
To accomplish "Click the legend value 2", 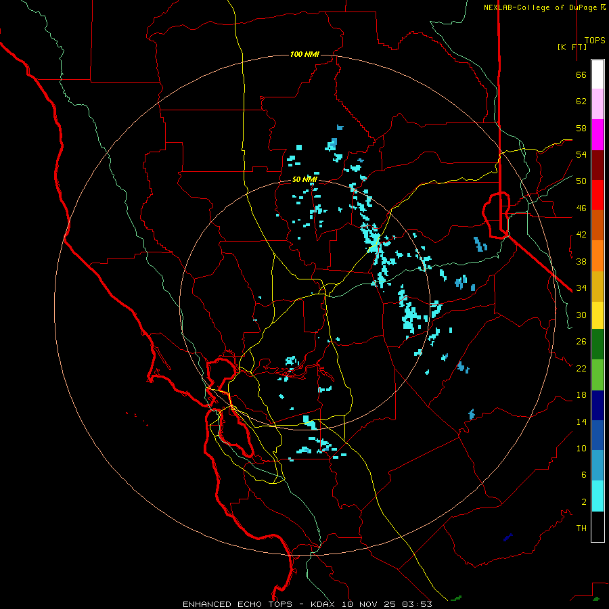I will [x=584, y=502].
